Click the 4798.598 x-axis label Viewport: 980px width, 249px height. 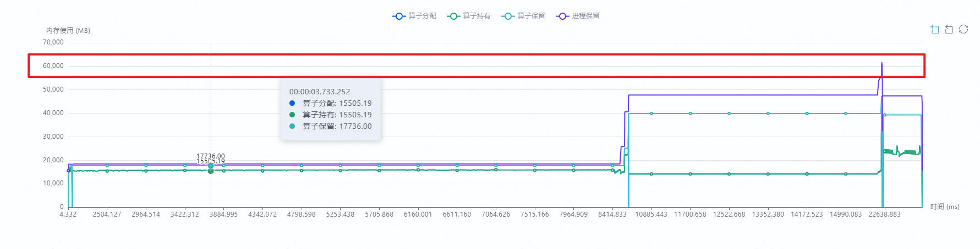point(302,214)
